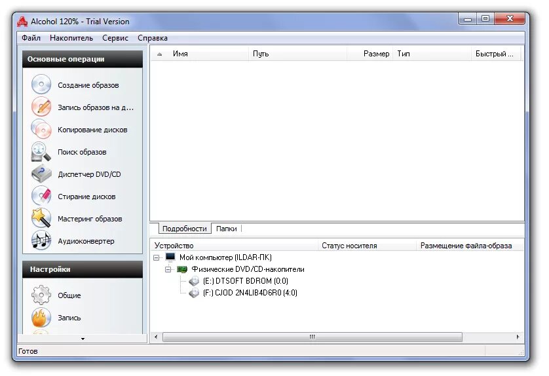549x376 pixels.
Task: Collapse the Настройки panel header
Action: pyautogui.click(x=83, y=269)
